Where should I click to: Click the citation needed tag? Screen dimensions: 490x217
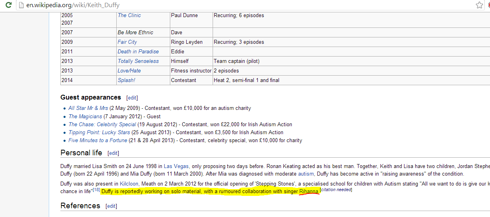pyautogui.click(x=336, y=190)
